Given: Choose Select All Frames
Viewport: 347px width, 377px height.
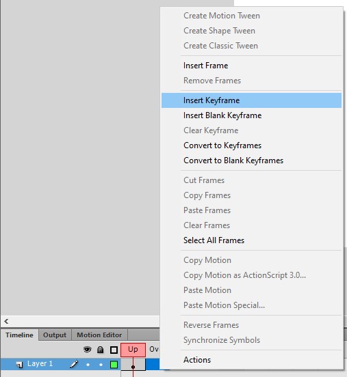Looking at the screenshot, I should coord(251,240).
